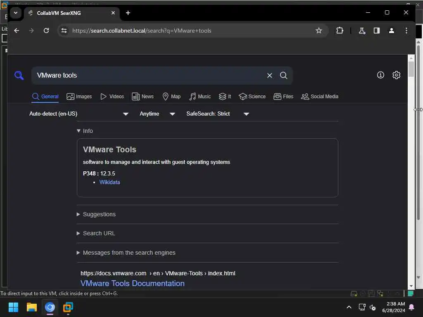Show hidden system tray icons
423x317 pixels.
point(349,307)
